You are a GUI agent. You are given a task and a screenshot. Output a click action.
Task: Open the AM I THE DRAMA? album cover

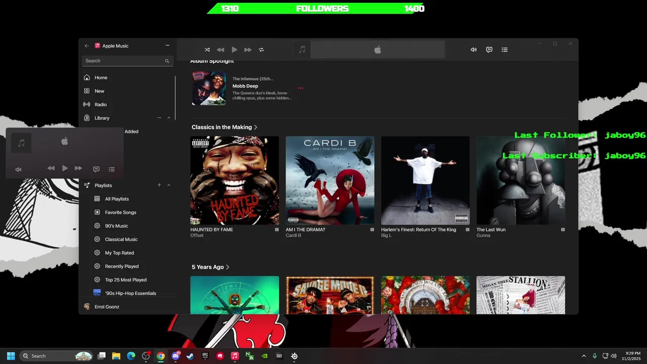[330, 180]
